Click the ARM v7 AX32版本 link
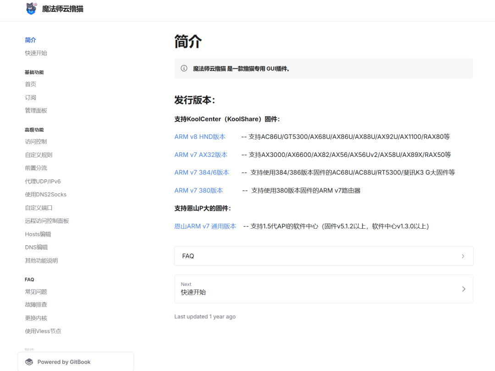 point(201,155)
